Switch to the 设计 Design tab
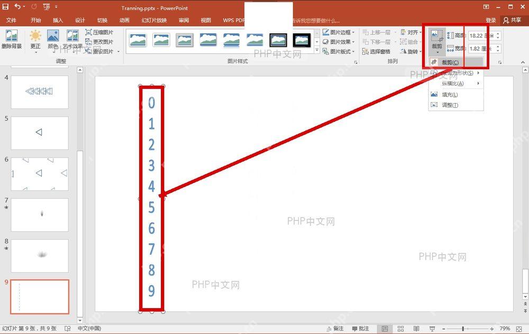 80,20
